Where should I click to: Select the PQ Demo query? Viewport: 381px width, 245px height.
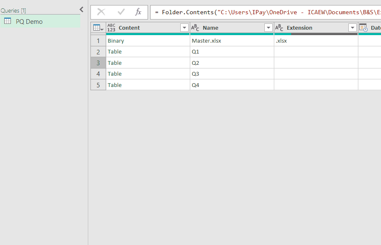(29, 22)
